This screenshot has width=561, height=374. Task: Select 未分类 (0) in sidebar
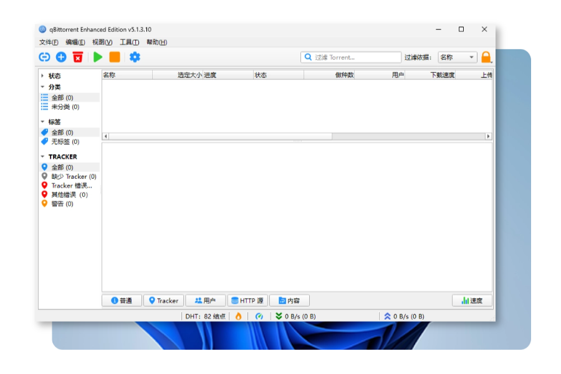point(70,107)
